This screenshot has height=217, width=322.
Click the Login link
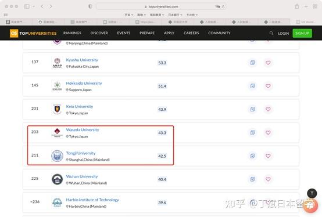283,34
